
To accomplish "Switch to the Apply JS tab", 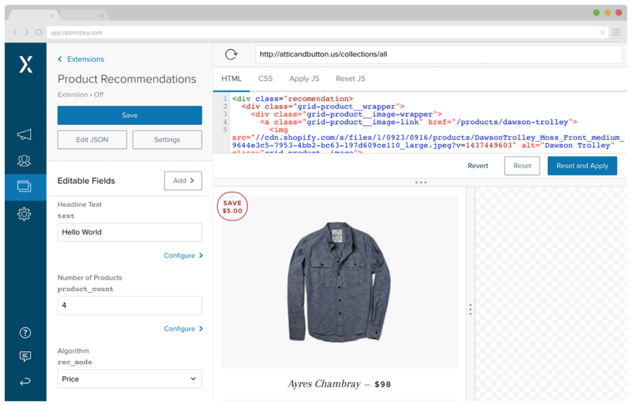I will (304, 79).
